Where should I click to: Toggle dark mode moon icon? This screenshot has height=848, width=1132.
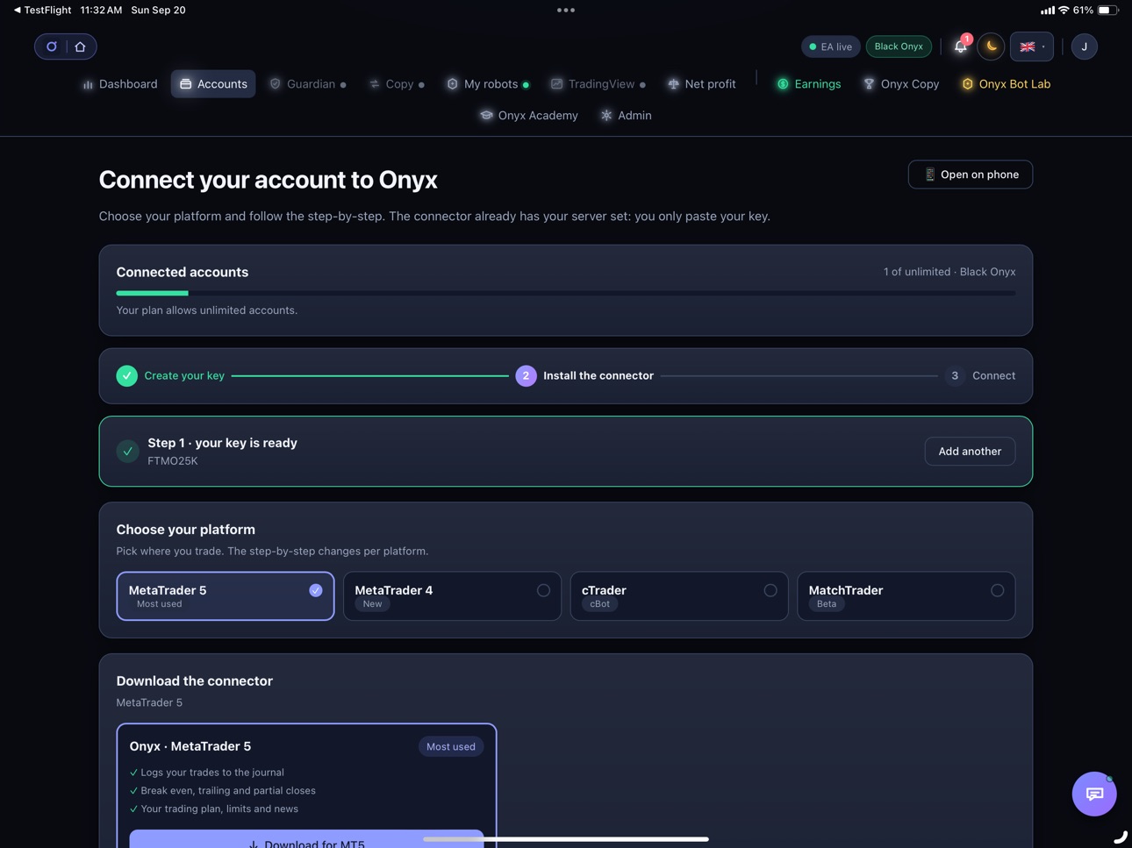tap(992, 46)
